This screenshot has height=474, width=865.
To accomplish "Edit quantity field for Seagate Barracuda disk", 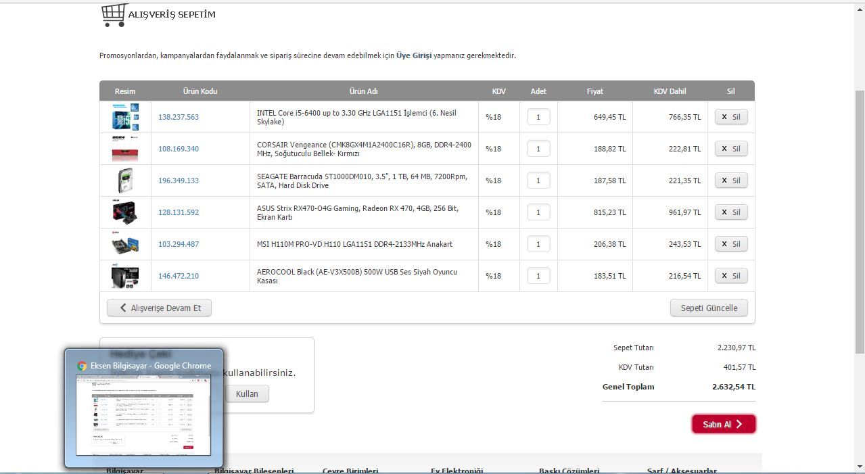I will 538,181.
